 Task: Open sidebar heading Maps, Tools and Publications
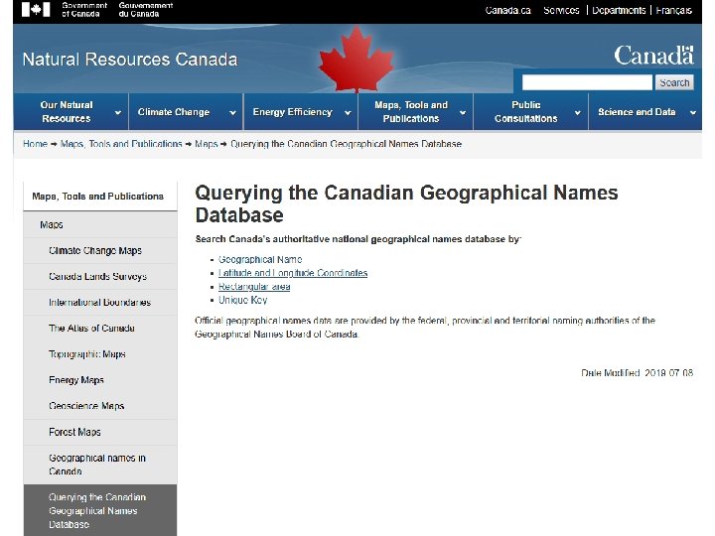click(x=100, y=197)
